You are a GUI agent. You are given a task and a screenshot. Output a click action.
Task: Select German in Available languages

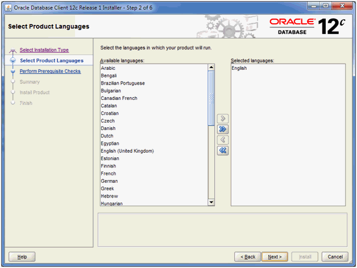coord(154,181)
